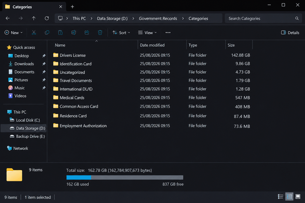Click the Delete trash icon
The image size is (305, 203).
pos(100,33)
